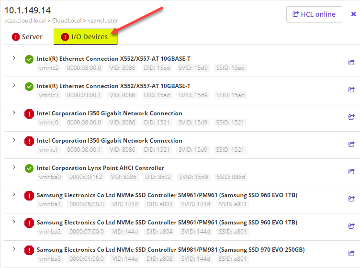Click vsancluster in the breadcrumb
Screen dimensions: 360x268
[103, 21]
